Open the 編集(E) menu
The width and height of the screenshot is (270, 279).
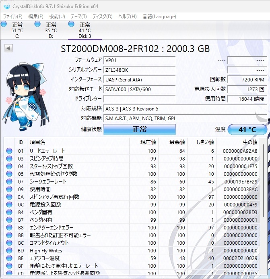tap(36, 17)
